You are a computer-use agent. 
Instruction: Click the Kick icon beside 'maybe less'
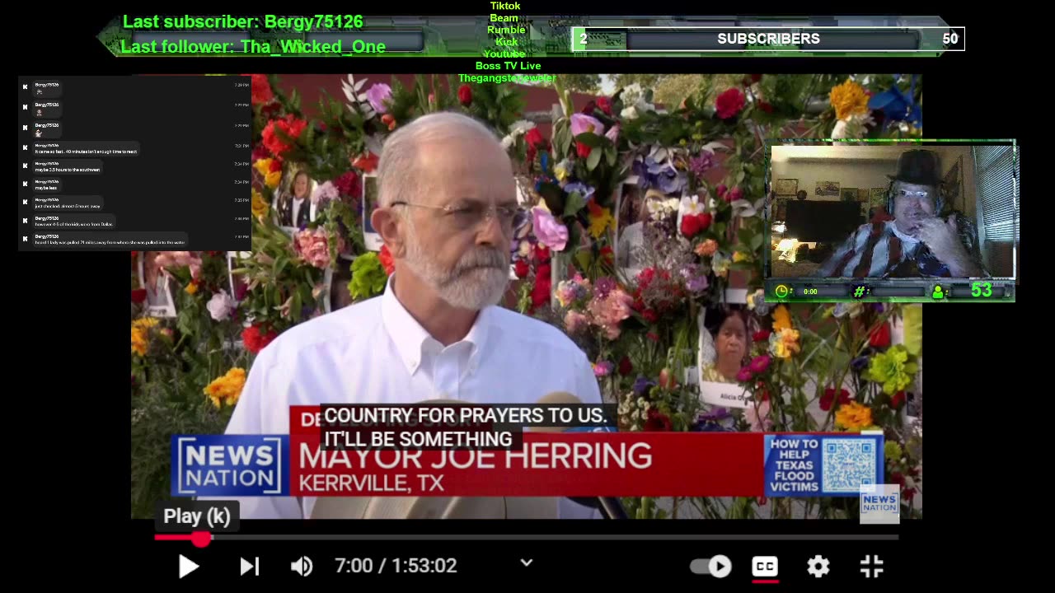(x=25, y=184)
